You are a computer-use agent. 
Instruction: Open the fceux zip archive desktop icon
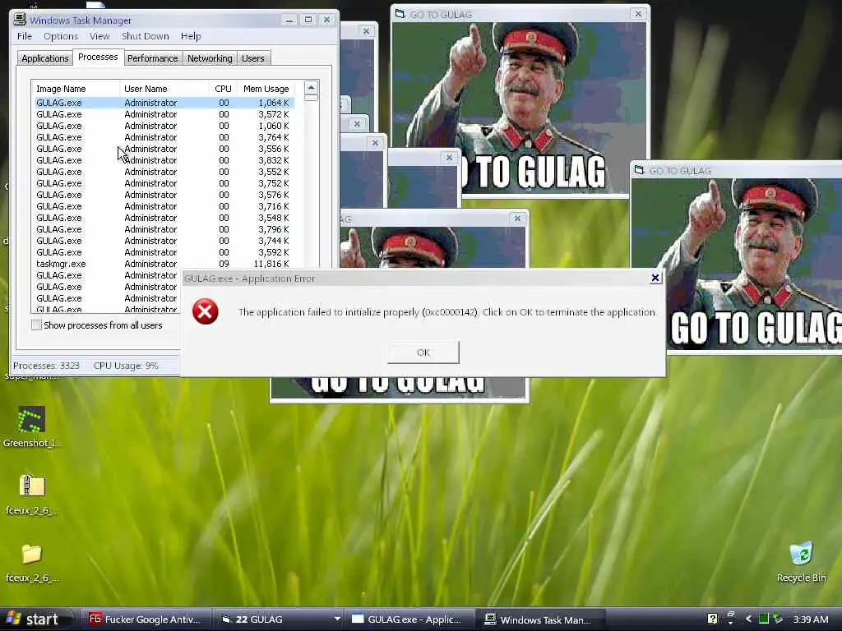(32, 486)
